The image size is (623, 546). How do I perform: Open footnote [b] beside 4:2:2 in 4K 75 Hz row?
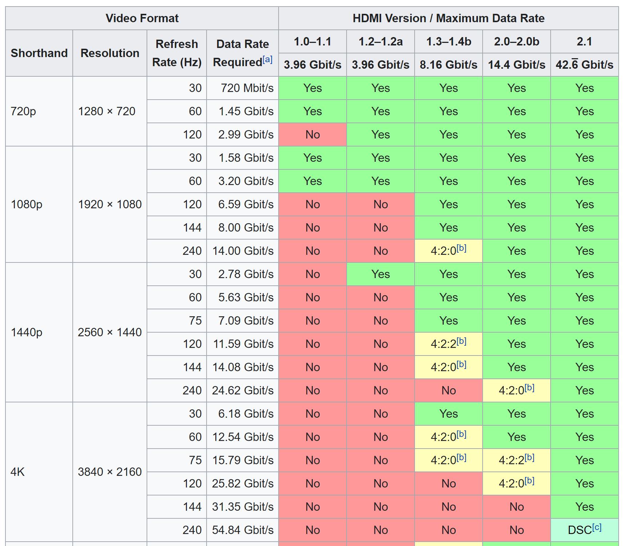(529, 457)
